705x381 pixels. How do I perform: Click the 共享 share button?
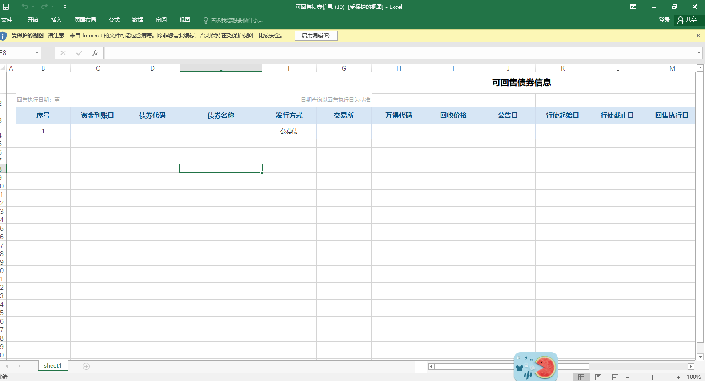[687, 20]
